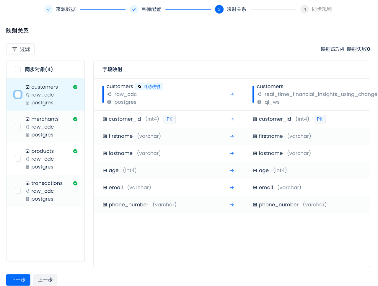Click the 自动映射 tag on customers

point(149,87)
